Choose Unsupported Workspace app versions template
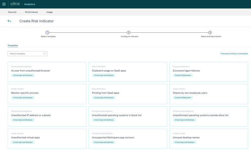251x151 pixels. coord(128,139)
